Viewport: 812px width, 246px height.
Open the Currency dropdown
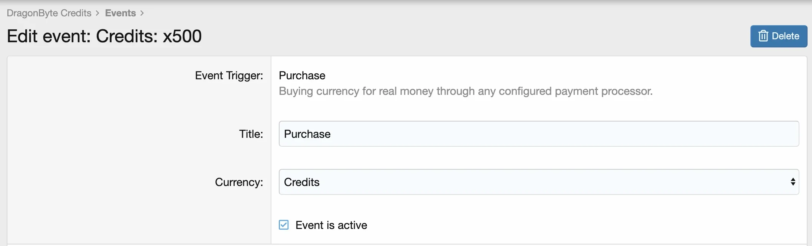(539, 182)
